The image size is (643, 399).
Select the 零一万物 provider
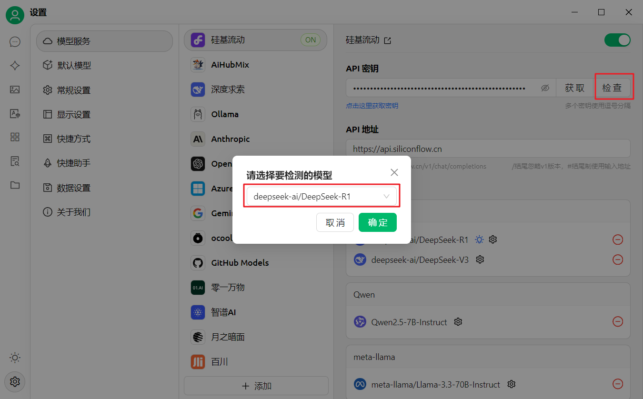256,288
